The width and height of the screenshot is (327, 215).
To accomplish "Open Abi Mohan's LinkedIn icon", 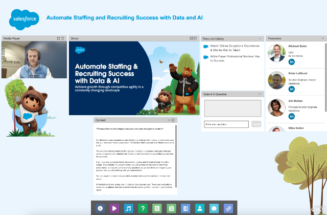I will [292, 116].
